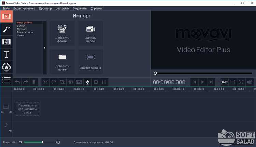This screenshot has height=147, width=256.
Task: Open the Справка menu
Action: point(96,8)
